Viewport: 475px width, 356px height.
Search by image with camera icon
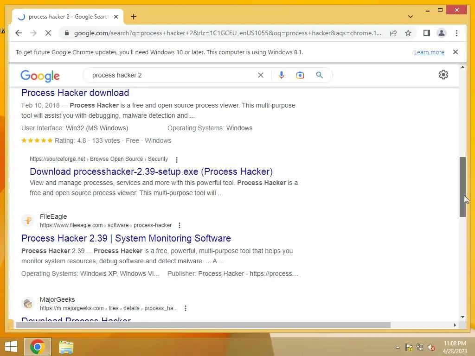300,75
